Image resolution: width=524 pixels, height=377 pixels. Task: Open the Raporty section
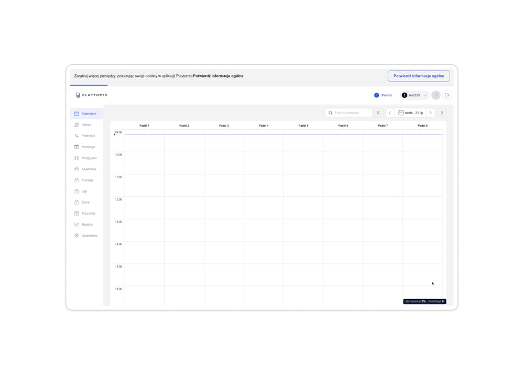coord(87,224)
